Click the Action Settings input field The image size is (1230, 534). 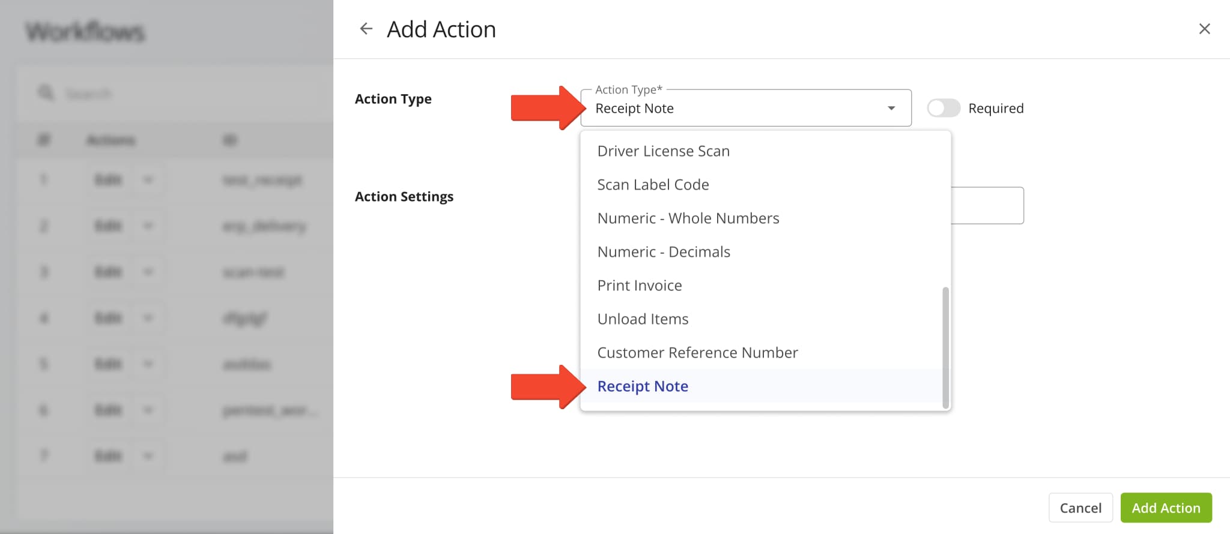pyautogui.click(x=987, y=206)
